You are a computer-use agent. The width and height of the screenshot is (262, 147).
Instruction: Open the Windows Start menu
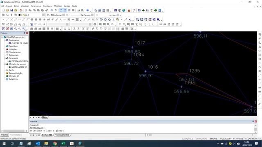click(4, 143)
